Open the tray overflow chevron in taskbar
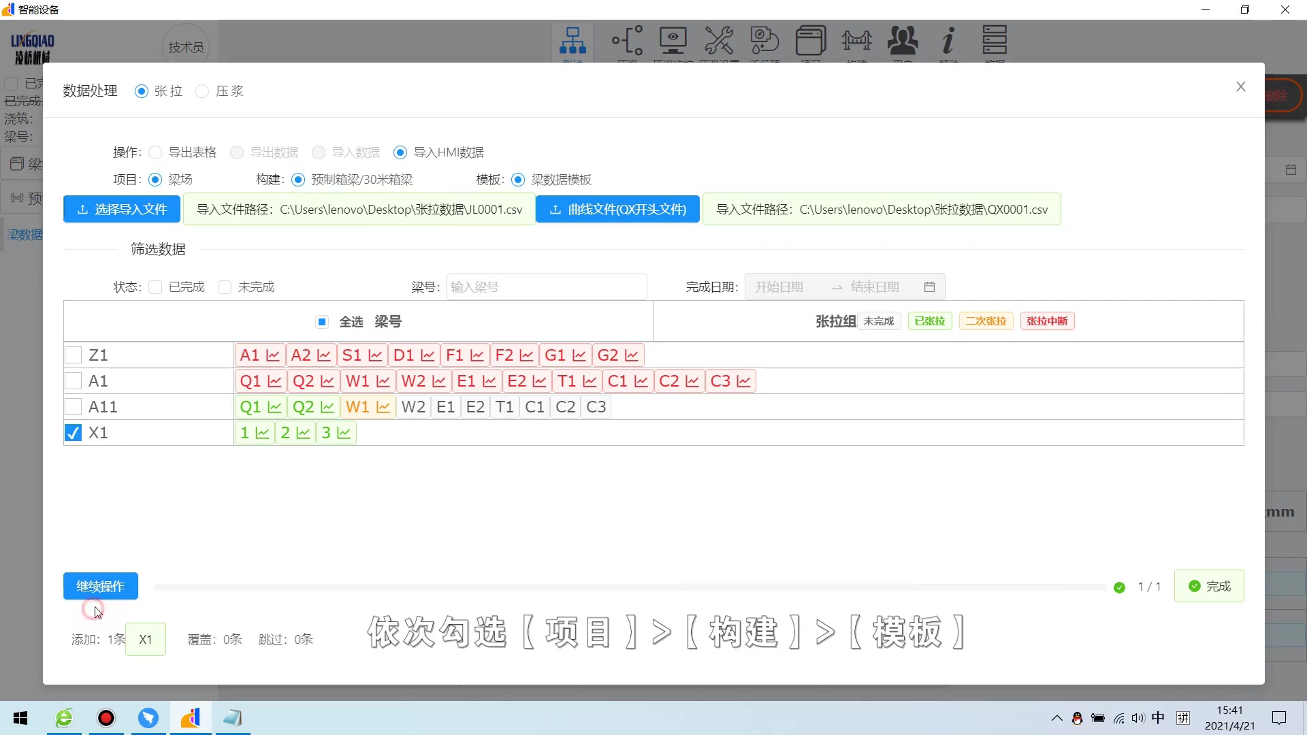Viewport: 1307px width, 735px height. tap(1056, 718)
